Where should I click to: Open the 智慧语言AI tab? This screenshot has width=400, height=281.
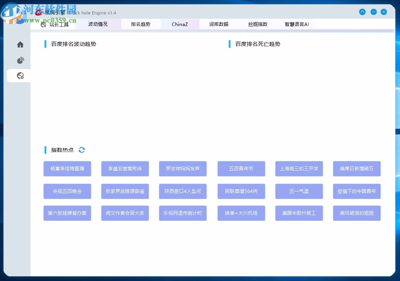click(297, 24)
